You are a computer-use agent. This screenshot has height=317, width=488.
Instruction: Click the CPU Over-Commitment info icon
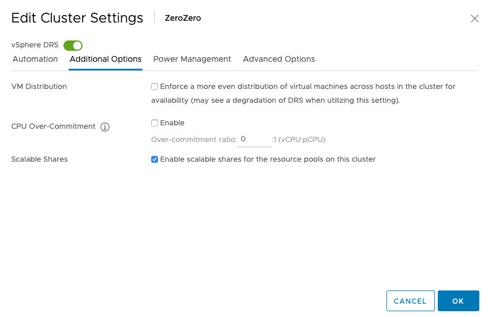click(105, 127)
